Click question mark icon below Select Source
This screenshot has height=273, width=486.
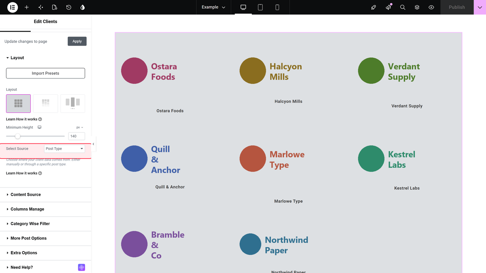(x=40, y=173)
